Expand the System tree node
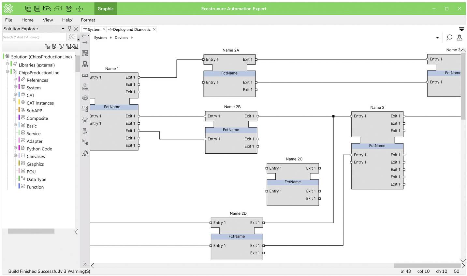467x276 pixels. tap(15, 86)
